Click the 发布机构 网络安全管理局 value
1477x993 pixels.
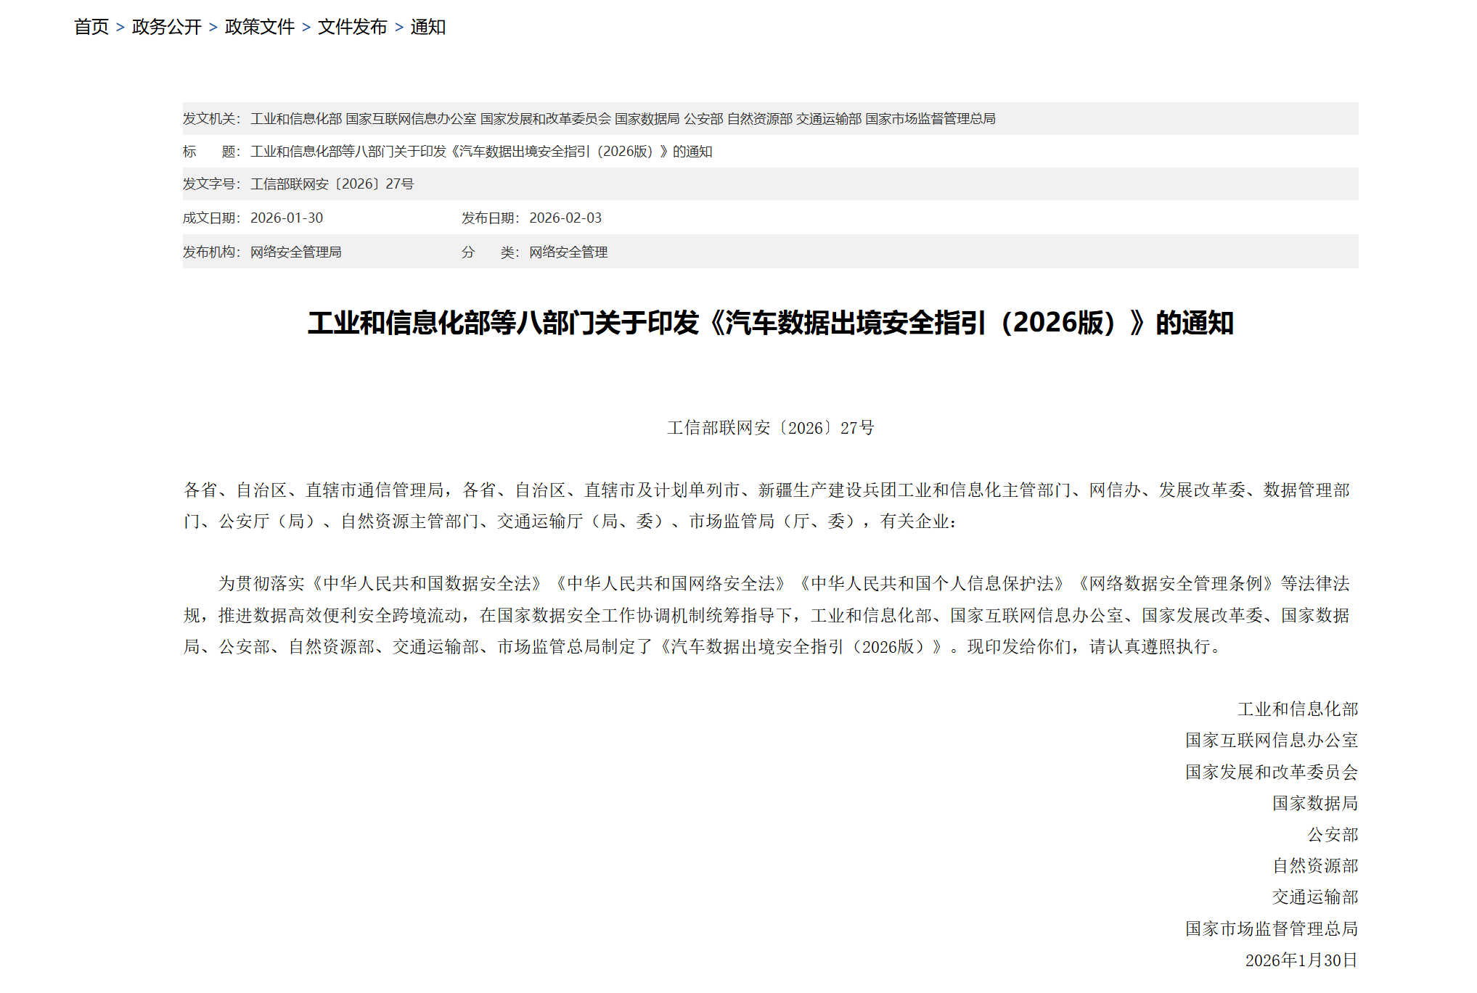point(295,252)
